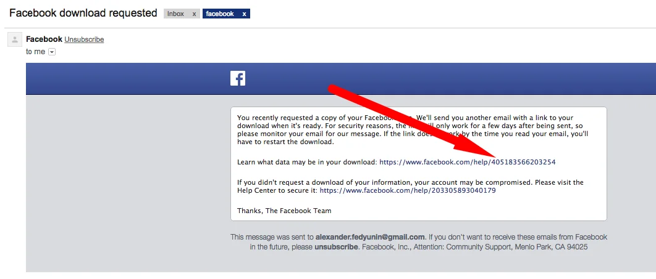Click the Facebook logo in the blue header
The width and height of the screenshot is (656, 279).
tap(238, 78)
